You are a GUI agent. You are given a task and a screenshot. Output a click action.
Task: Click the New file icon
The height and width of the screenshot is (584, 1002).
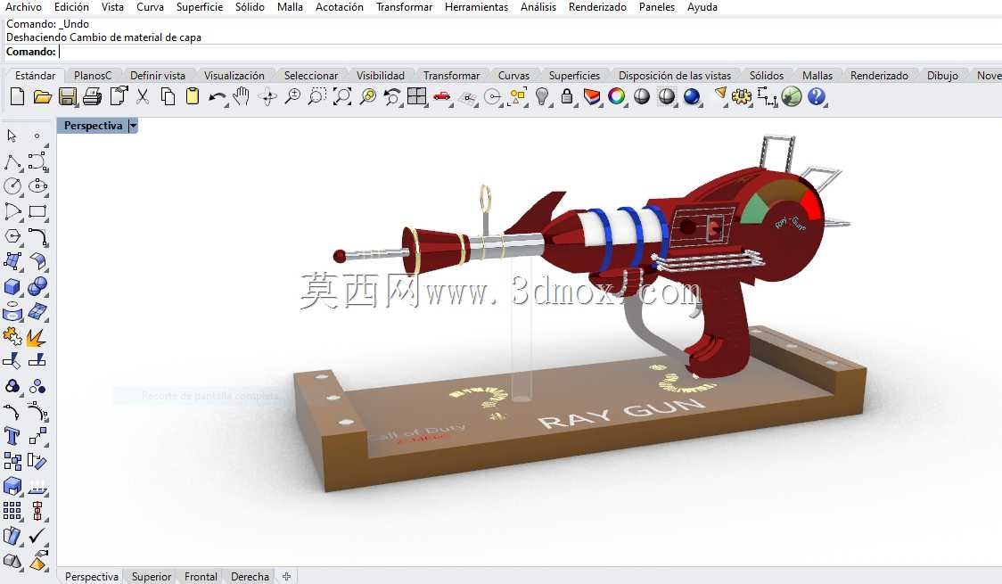(x=17, y=96)
